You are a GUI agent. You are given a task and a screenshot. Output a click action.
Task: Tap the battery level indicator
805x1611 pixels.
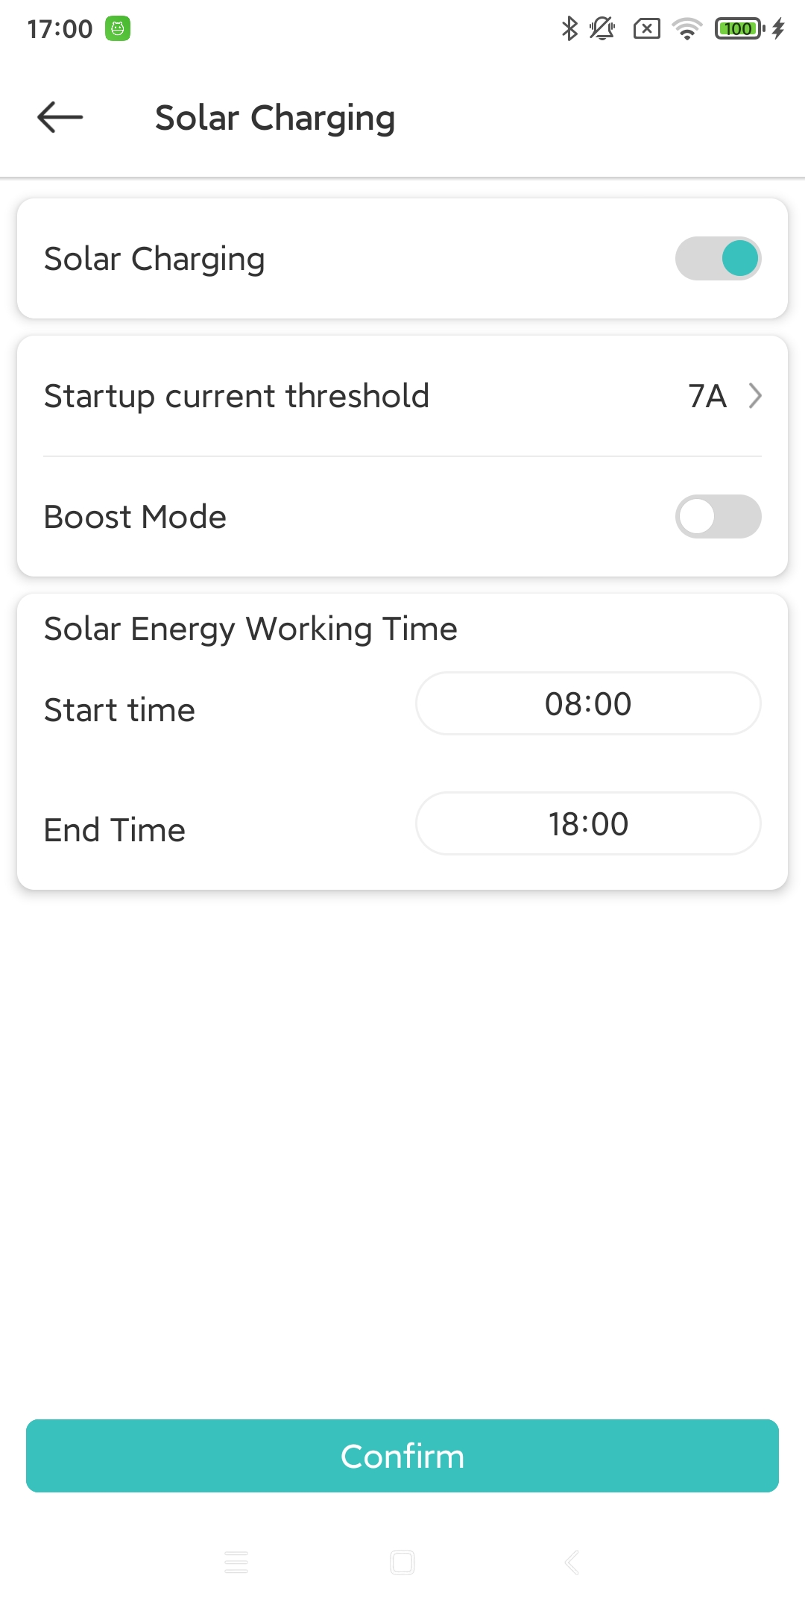point(739,29)
